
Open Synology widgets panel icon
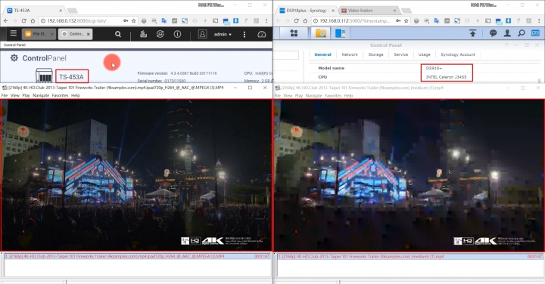point(535,33)
